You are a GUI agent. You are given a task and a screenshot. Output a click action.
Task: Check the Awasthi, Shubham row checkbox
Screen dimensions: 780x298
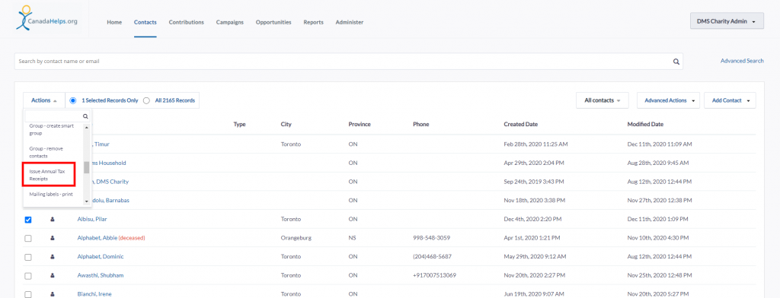pos(28,276)
